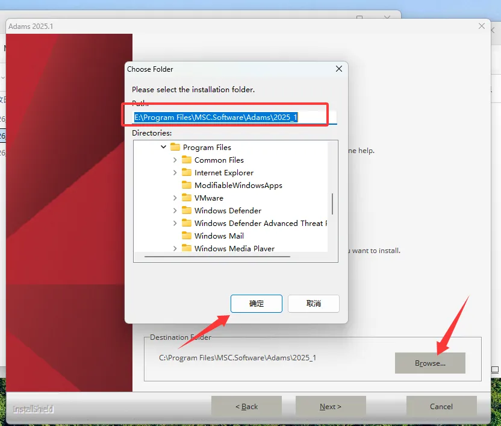Image resolution: width=501 pixels, height=426 pixels.
Task: Cancel the Adams installation
Action: [441, 407]
